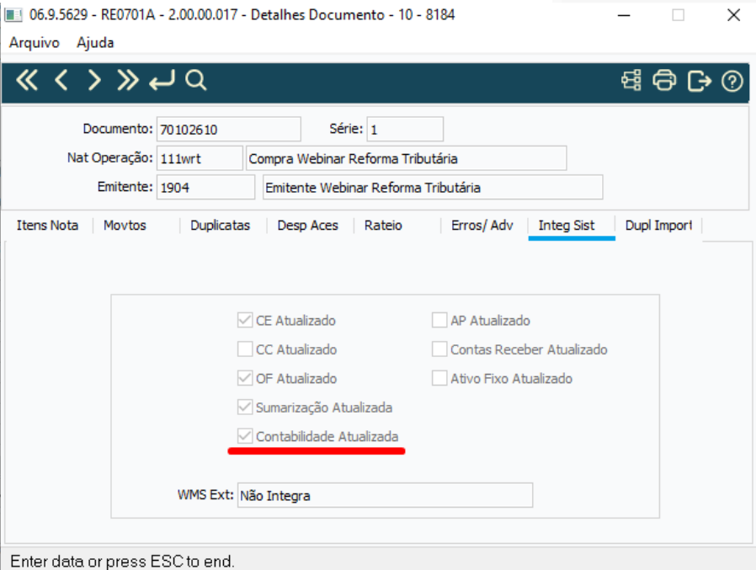Toggle the OF Atualizado checkbox
This screenshot has height=570, width=756.
click(245, 378)
